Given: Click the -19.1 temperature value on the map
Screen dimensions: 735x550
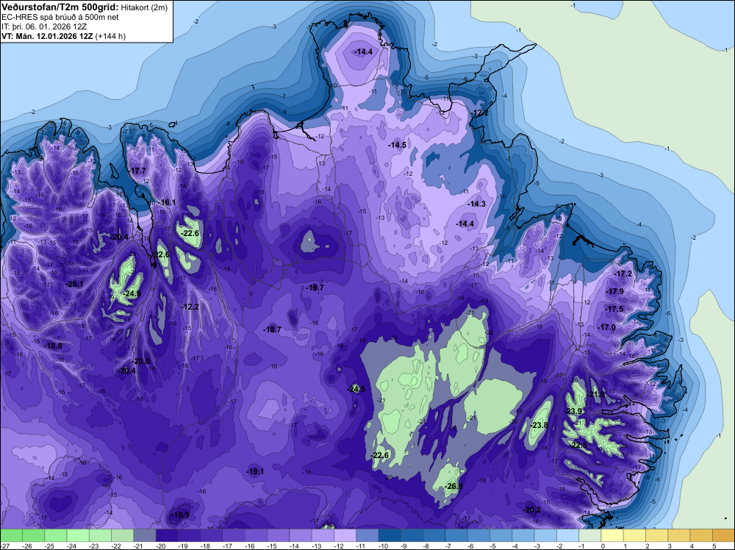Looking at the screenshot, I should (x=255, y=471).
